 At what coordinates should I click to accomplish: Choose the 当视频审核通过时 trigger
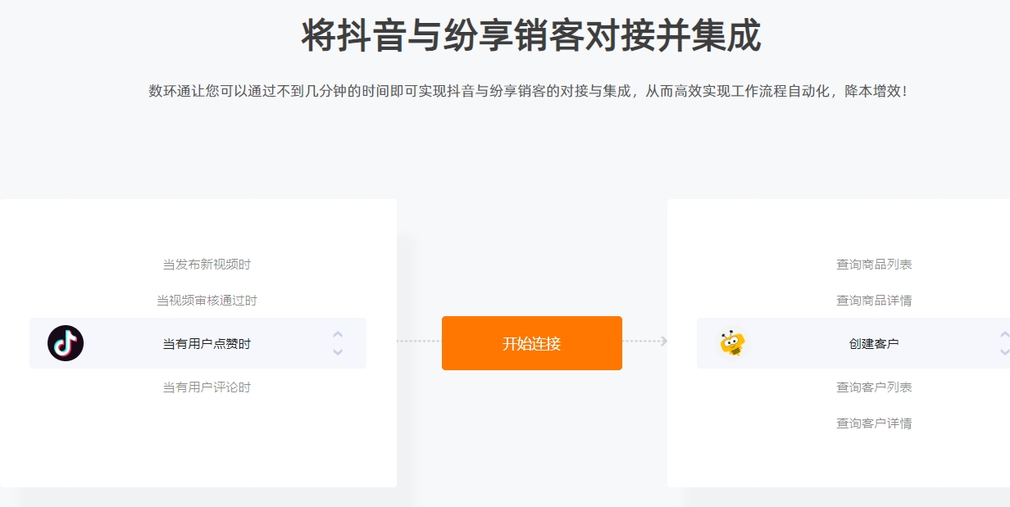coord(207,301)
